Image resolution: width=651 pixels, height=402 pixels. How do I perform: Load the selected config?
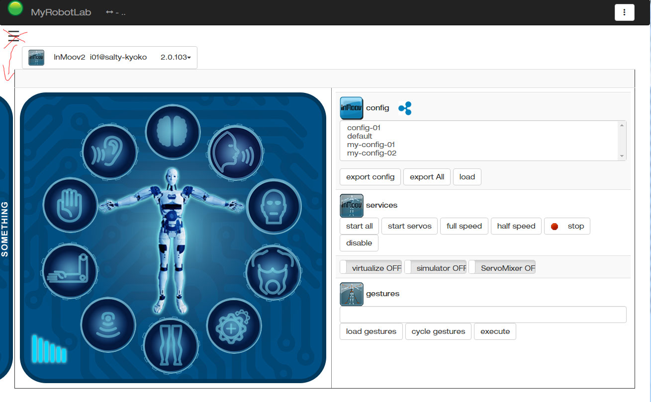[x=467, y=177]
